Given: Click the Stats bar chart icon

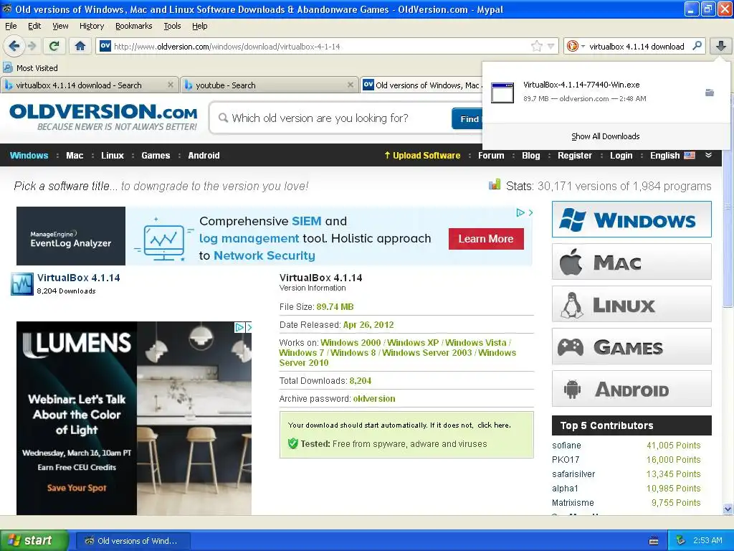Looking at the screenshot, I should pyautogui.click(x=495, y=184).
